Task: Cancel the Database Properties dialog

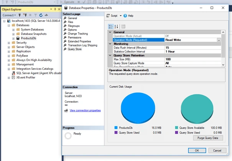Action: coord(217,151)
